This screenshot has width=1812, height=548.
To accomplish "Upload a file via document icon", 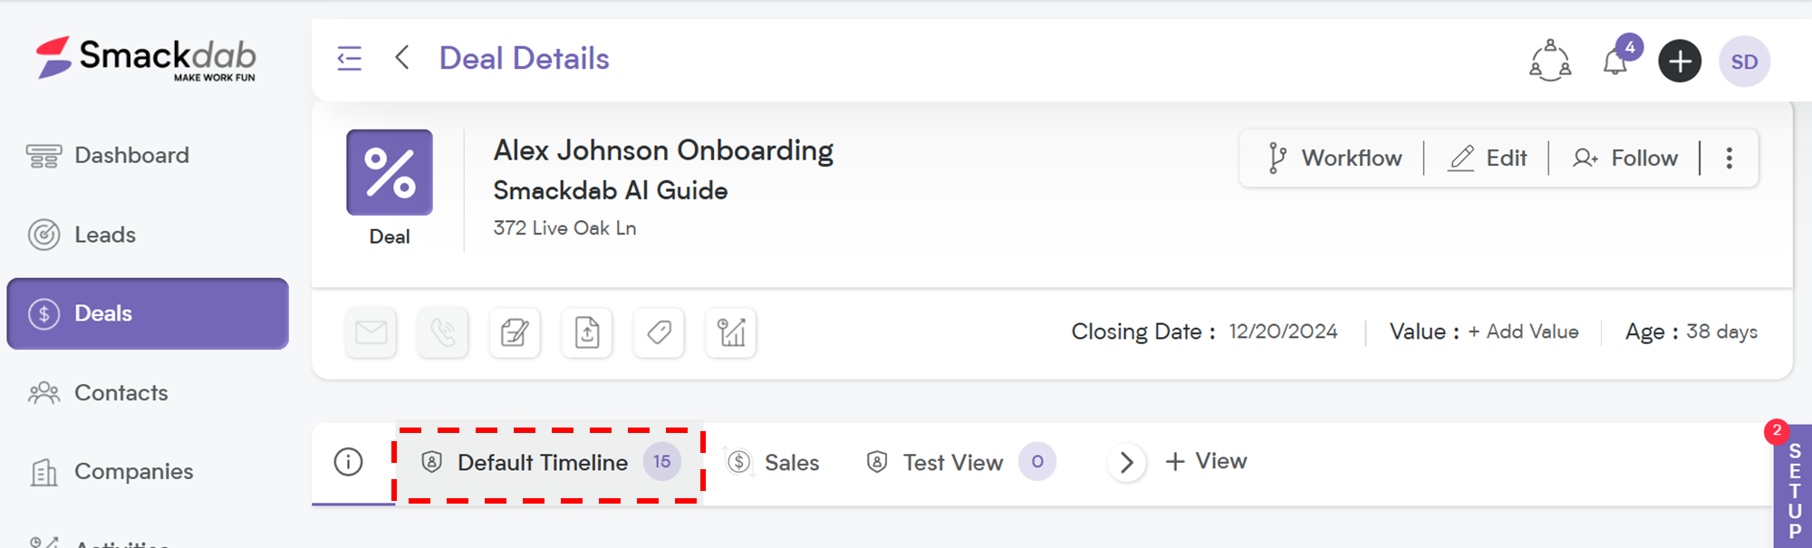I will coord(587,332).
